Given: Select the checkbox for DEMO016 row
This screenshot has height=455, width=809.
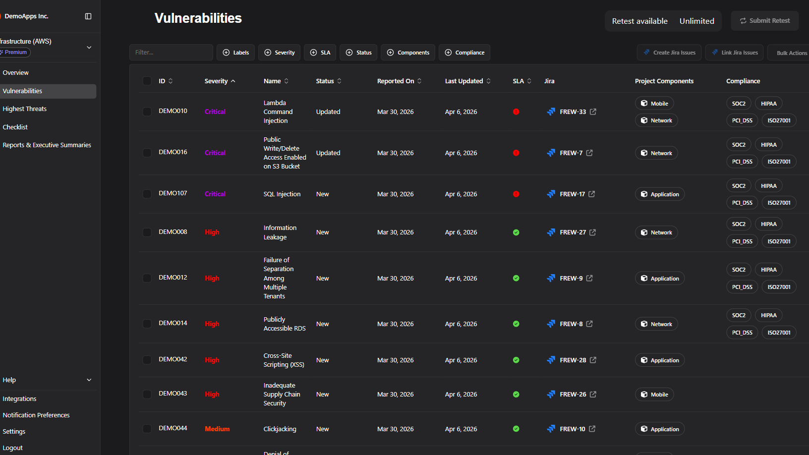Looking at the screenshot, I should click(x=147, y=153).
